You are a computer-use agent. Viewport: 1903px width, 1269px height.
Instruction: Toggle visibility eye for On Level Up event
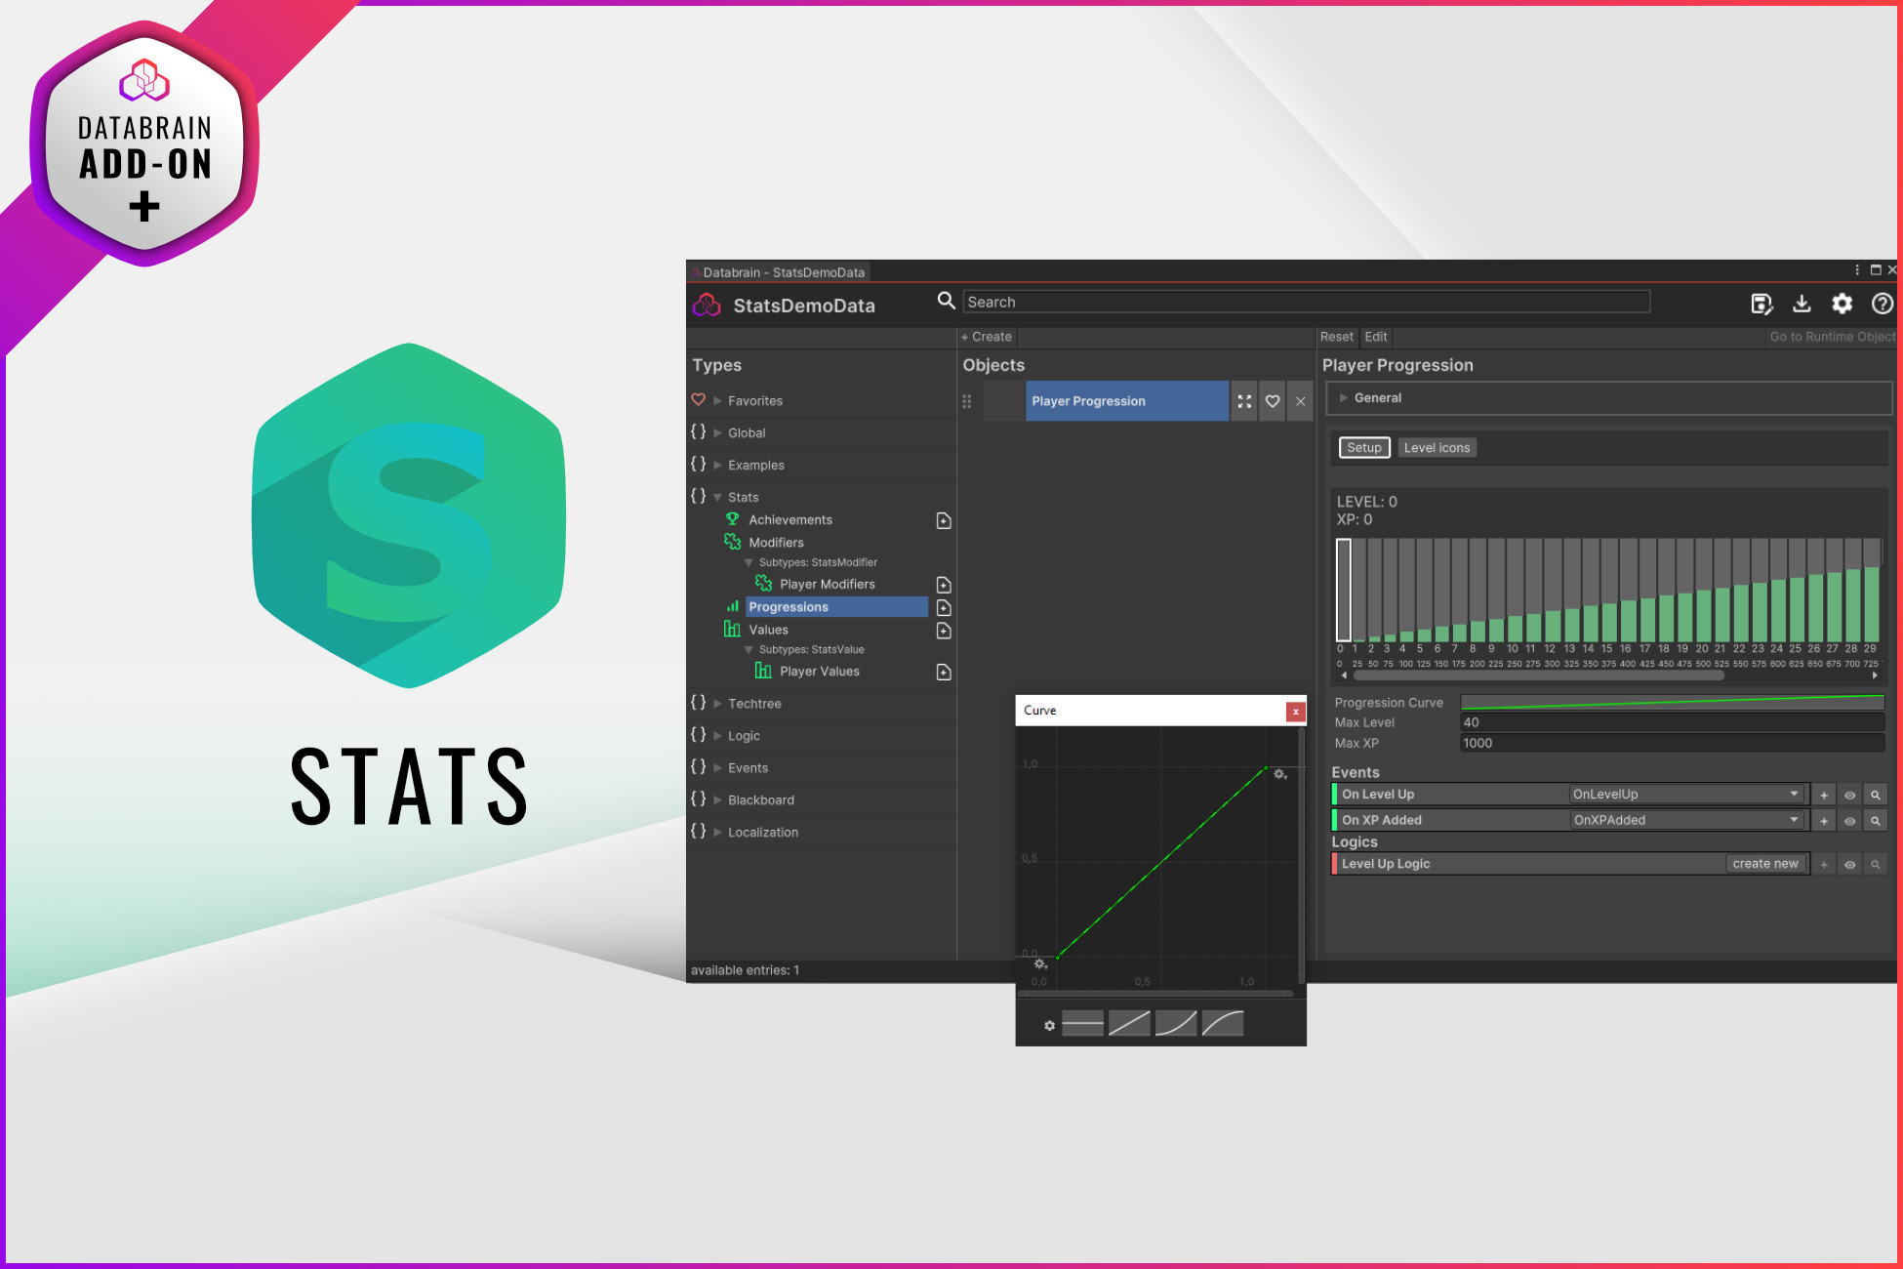coord(1850,794)
